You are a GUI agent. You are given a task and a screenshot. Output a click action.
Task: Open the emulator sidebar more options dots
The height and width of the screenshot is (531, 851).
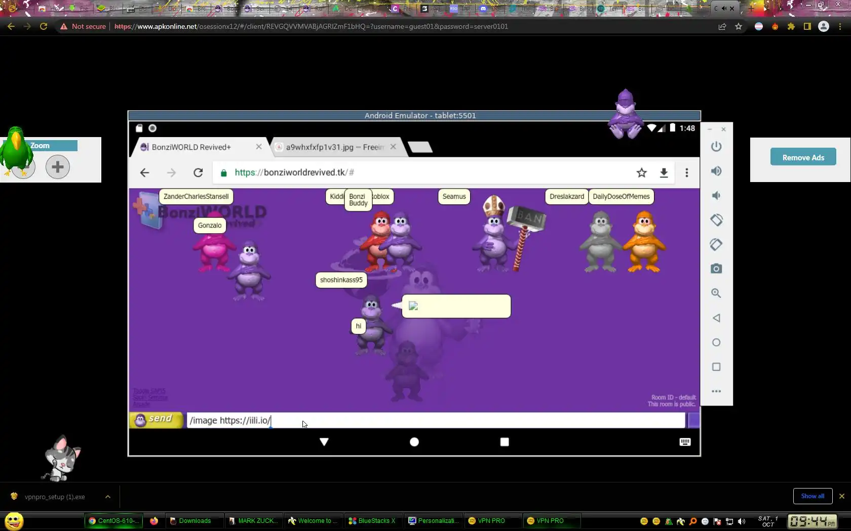[x=716, y=391]
